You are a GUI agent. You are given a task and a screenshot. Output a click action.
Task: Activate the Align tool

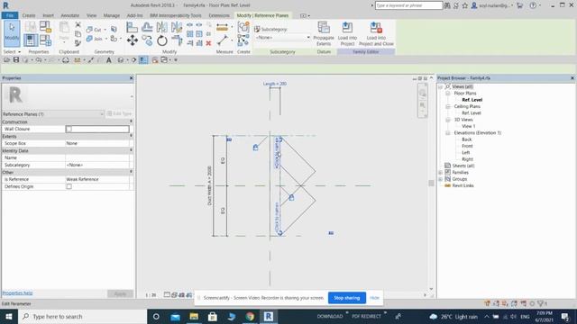(x=132, y=28)
